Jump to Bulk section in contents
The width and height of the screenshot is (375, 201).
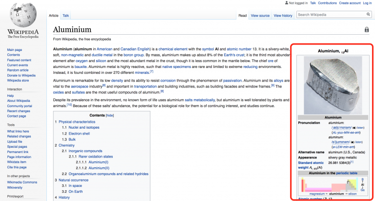point(72,139)
